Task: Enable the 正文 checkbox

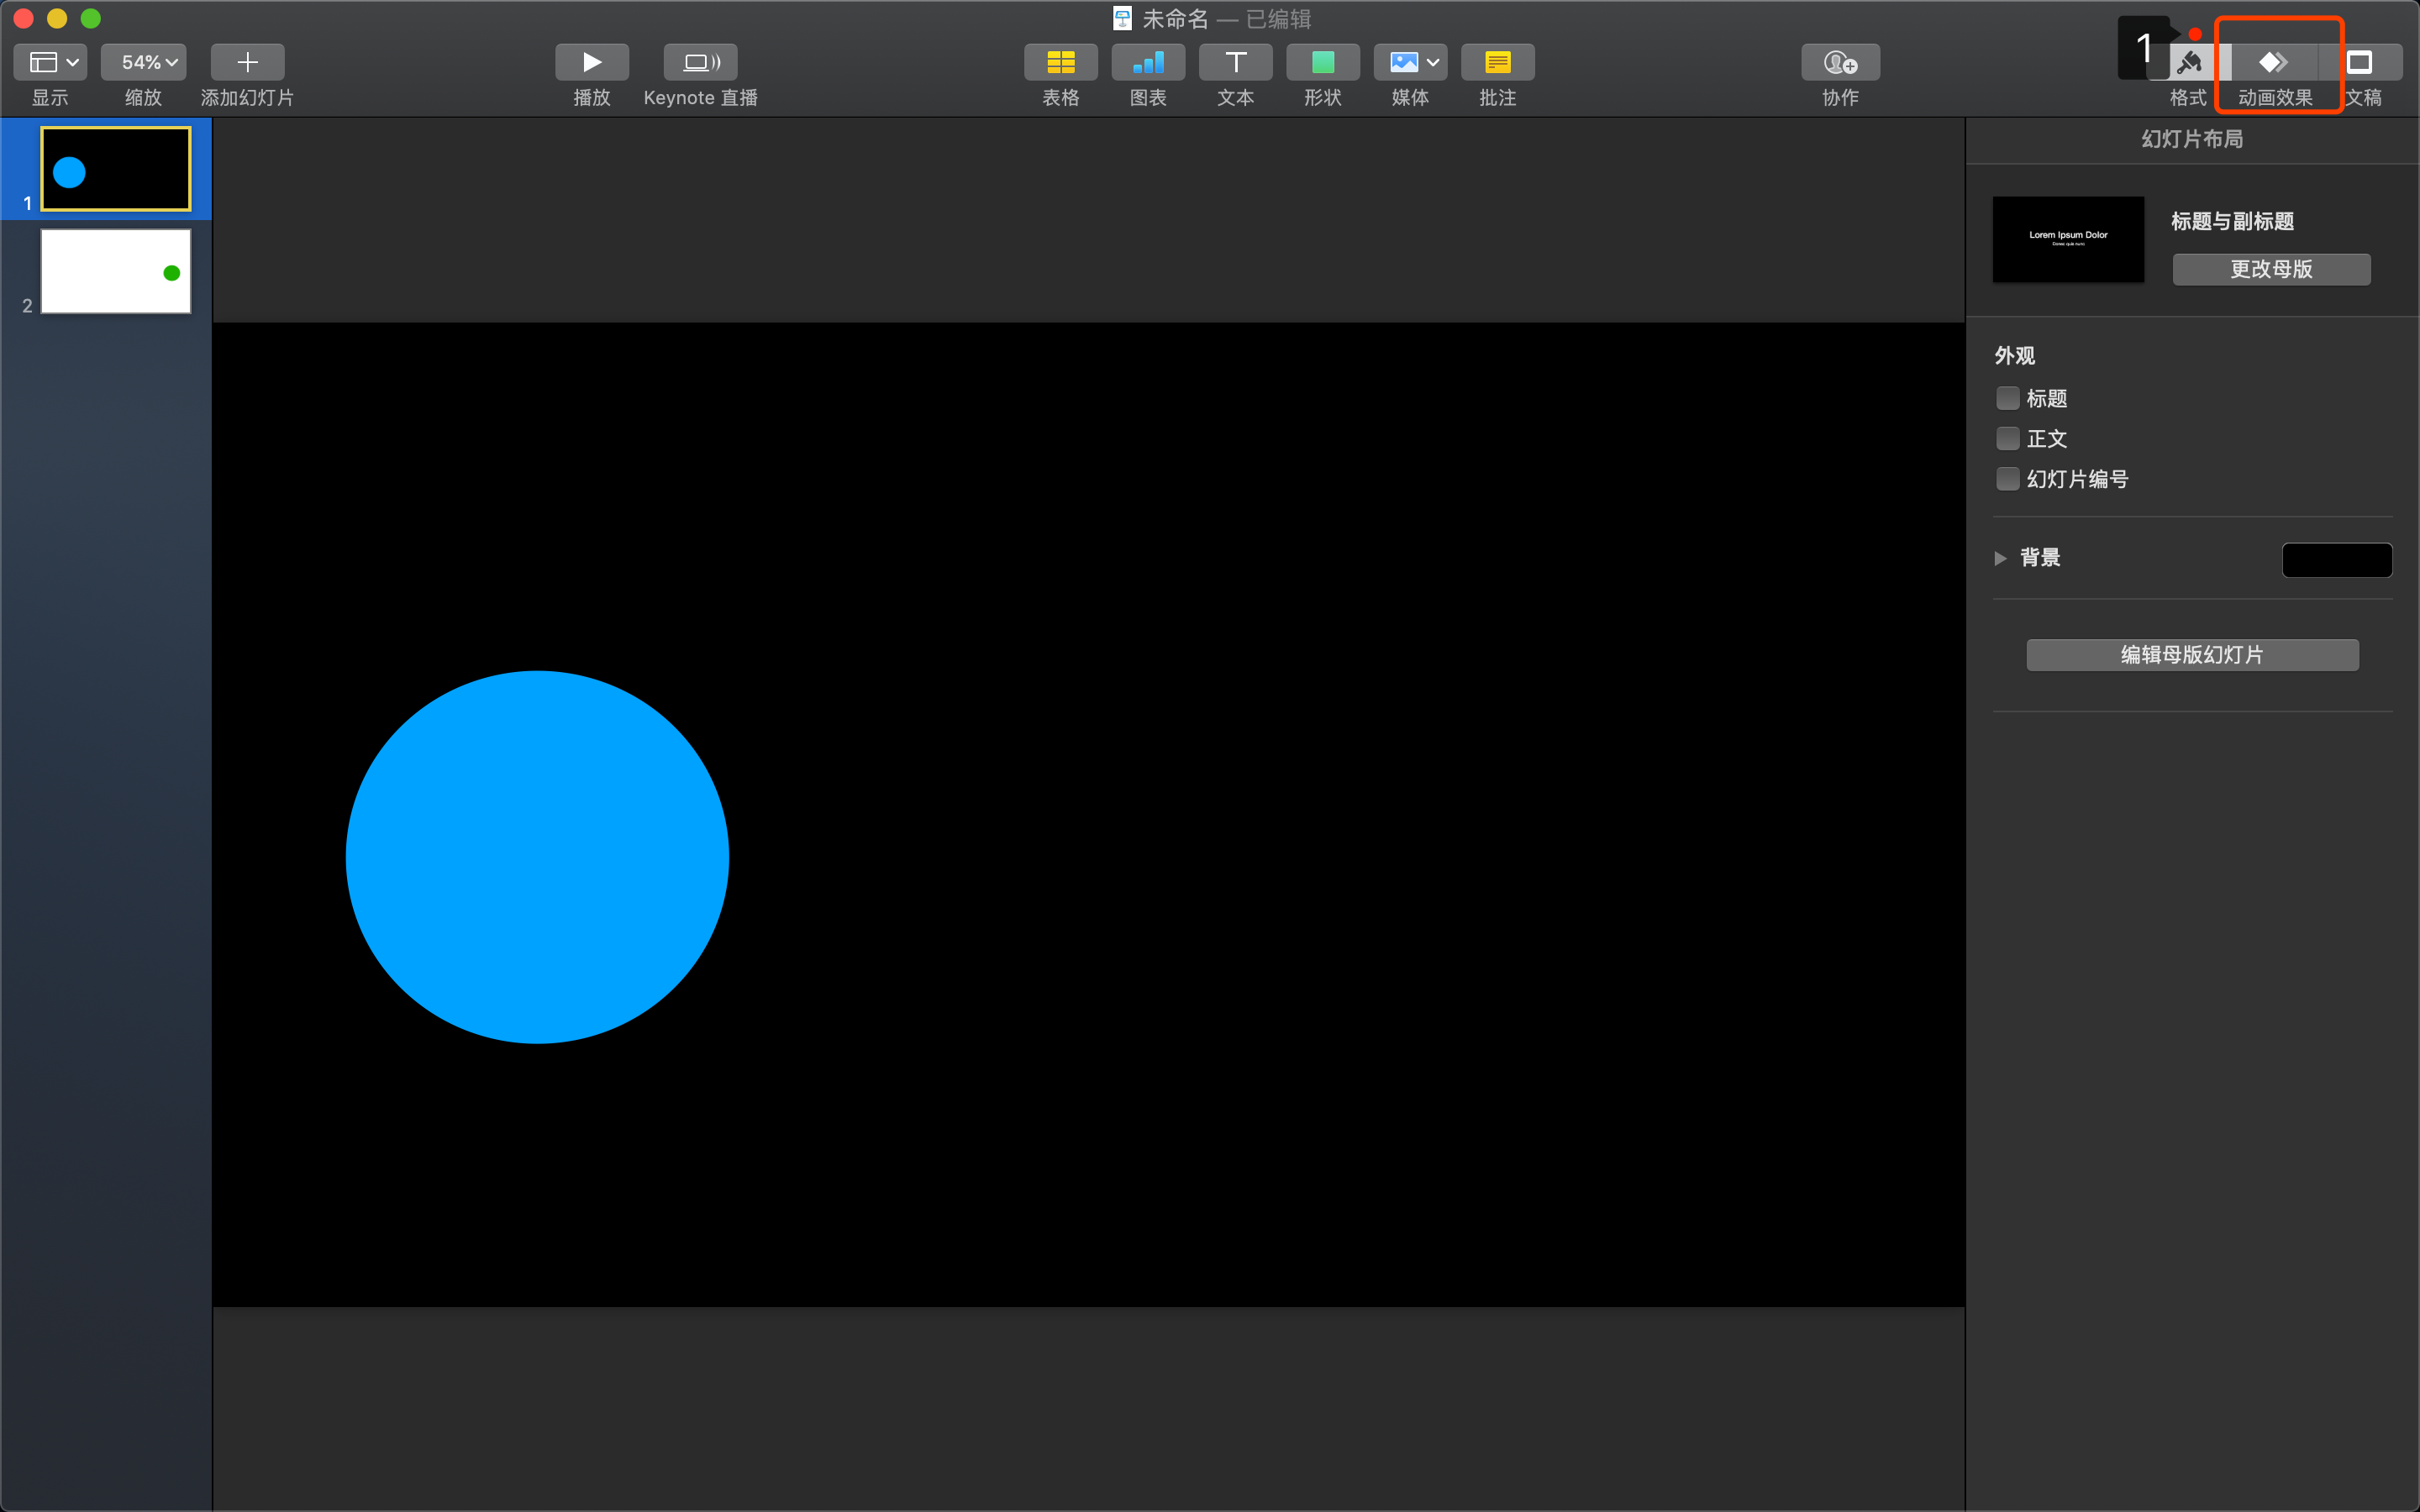Action: click(x=2007, y=438)
